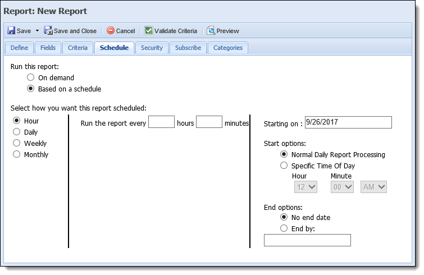Image resolution: width=424 pixels, height=275 pixels.
Task: Select the No end date option
Action: click(284, 217)
